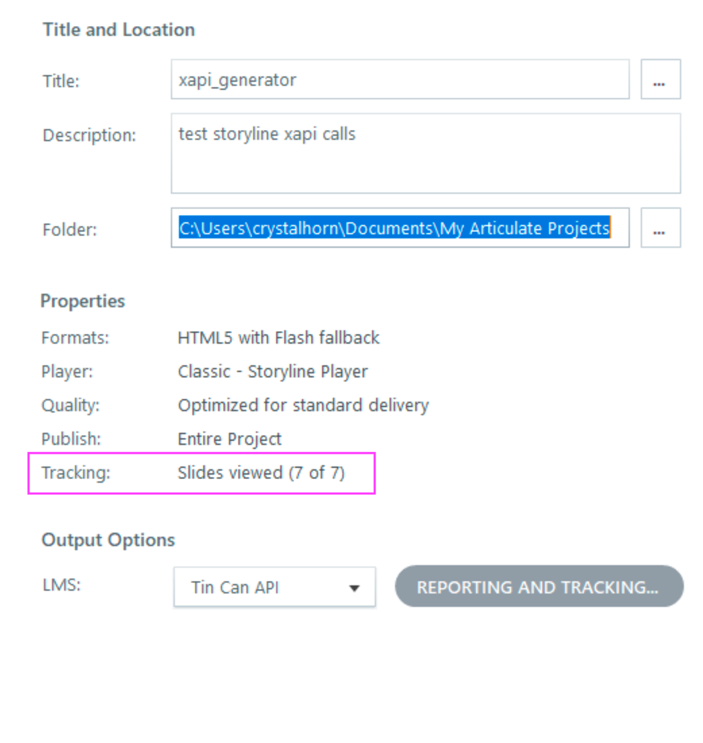The image size is (703, 743).
Task: Click the Formats: label
Action: coord(75,338)
